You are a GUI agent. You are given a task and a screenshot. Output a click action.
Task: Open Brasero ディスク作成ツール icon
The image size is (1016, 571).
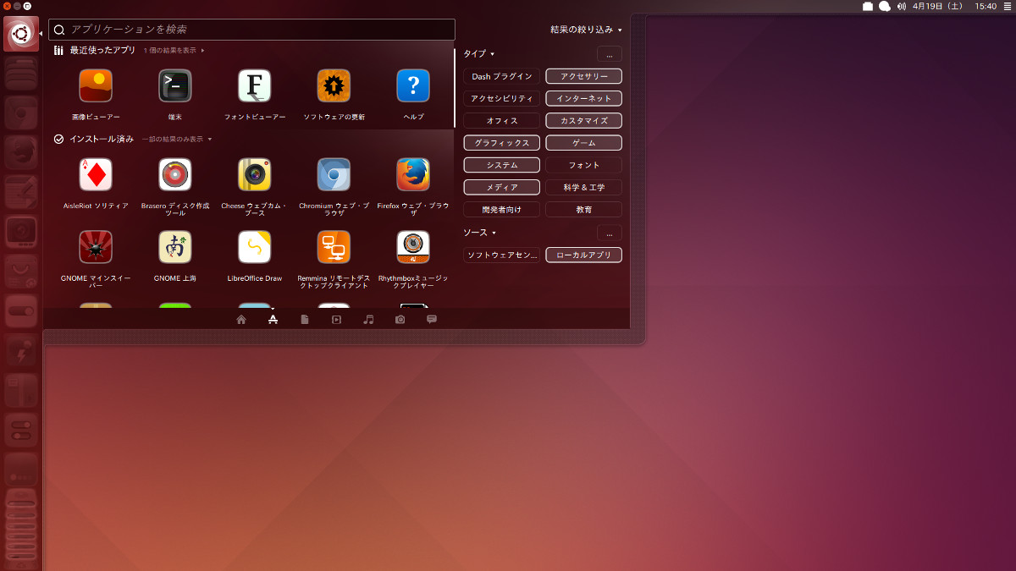coord(175,174)
